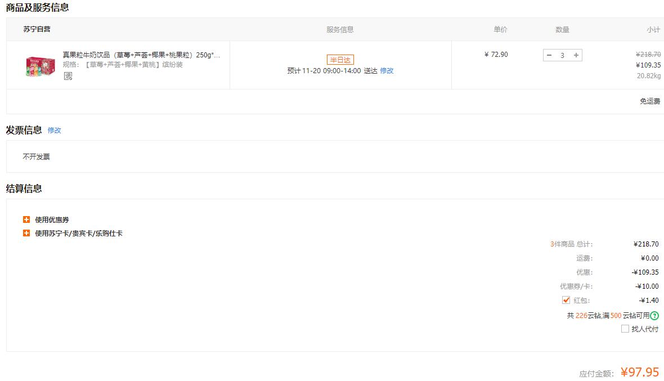Screen dimensions: 664x381
Task: Enable the 找人代付 checkbox
Action: (625, 329)
